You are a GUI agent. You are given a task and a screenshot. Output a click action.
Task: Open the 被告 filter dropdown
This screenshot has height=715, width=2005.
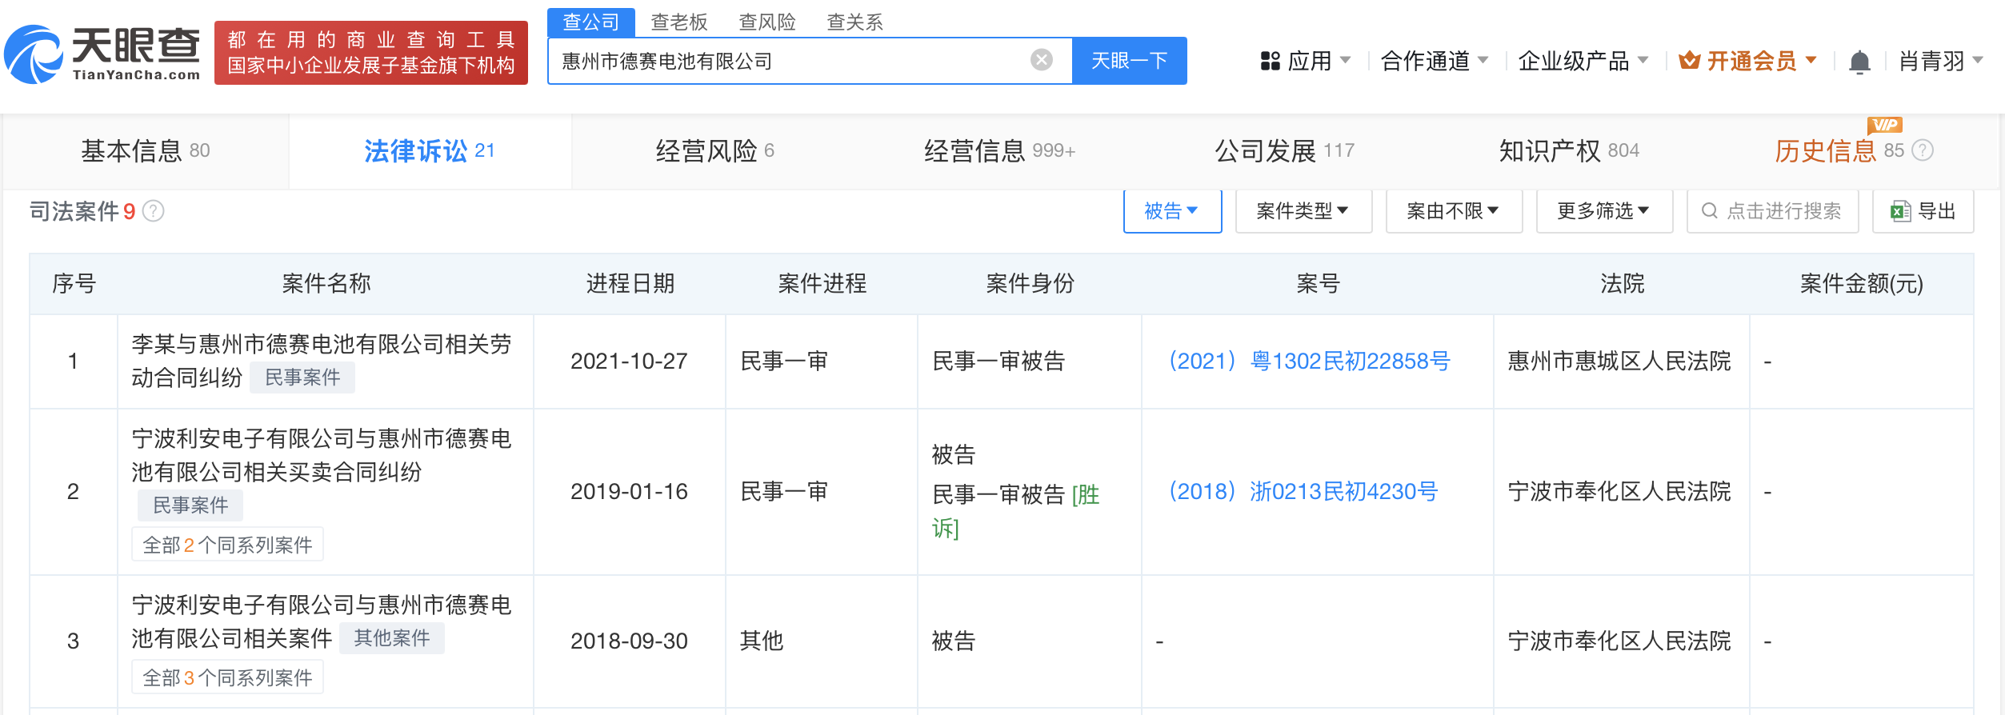click(x=1172, y=211)
